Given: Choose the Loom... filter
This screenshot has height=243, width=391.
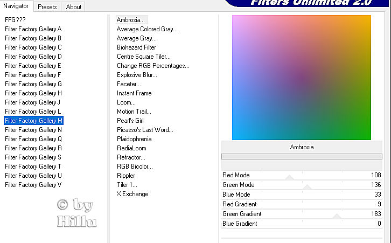Looking at the screenshot, I should click(x=126, y=102).
